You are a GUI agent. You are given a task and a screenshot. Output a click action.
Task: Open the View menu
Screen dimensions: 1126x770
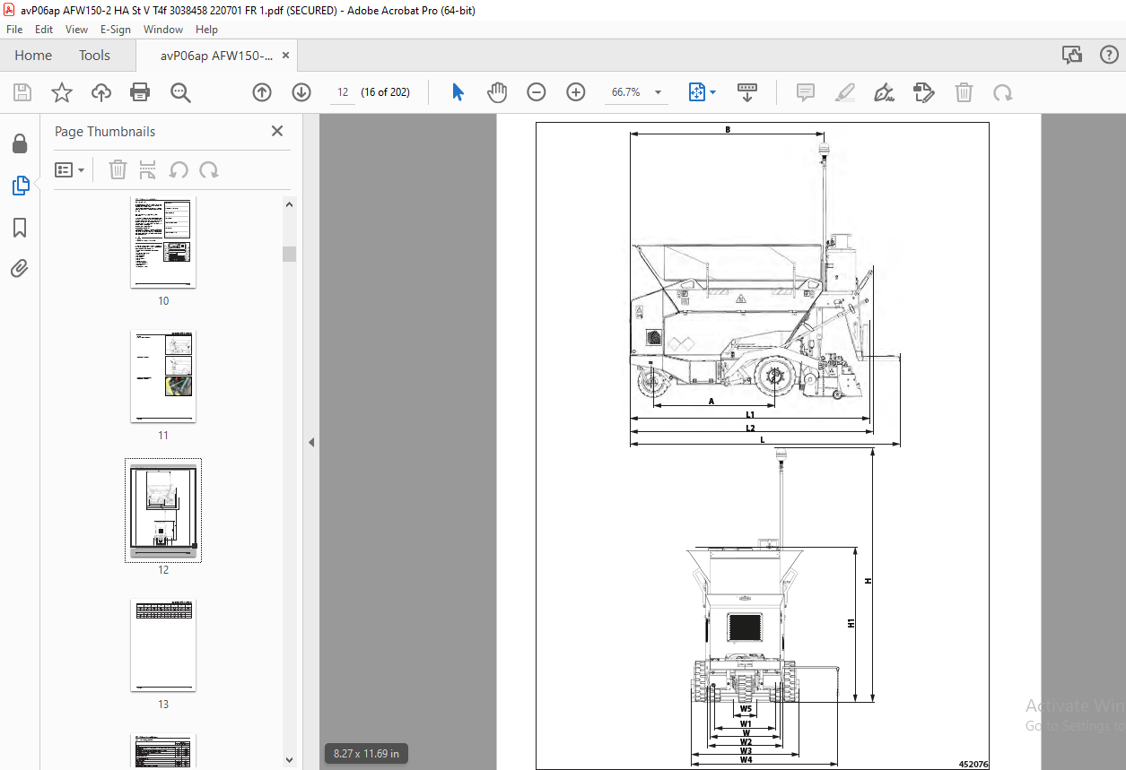click(76, 30)
